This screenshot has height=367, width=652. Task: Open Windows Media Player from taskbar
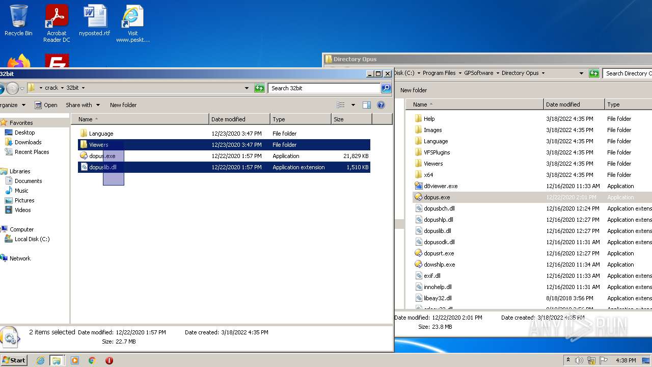coord(75,360)
